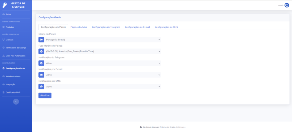The width and height of the screenshot is (292, 132).
Task: Click the admin power icon at top right
Action: pyautogui.click(x=287, y=5)
